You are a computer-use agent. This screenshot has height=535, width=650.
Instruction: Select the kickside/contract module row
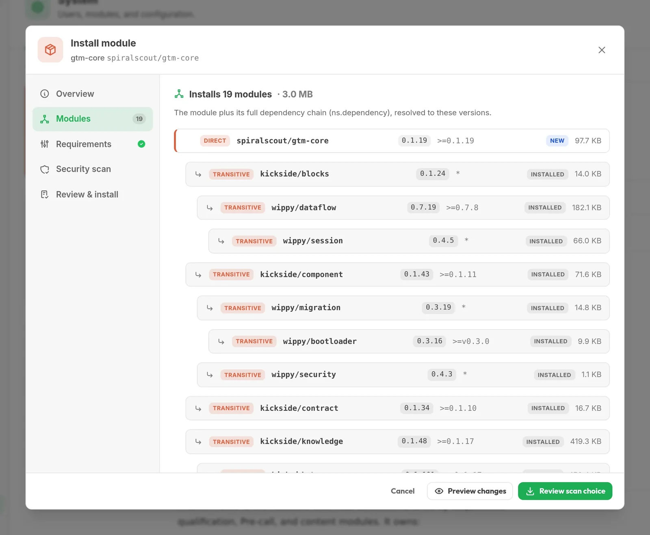click(x=398, y=408)
